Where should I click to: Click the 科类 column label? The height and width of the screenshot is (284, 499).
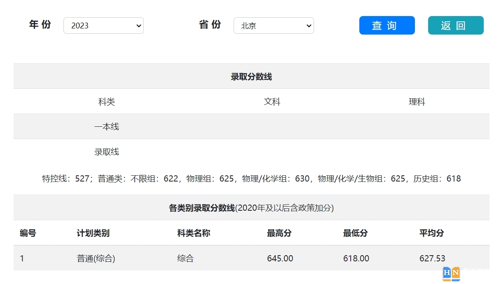click(107, 101)
